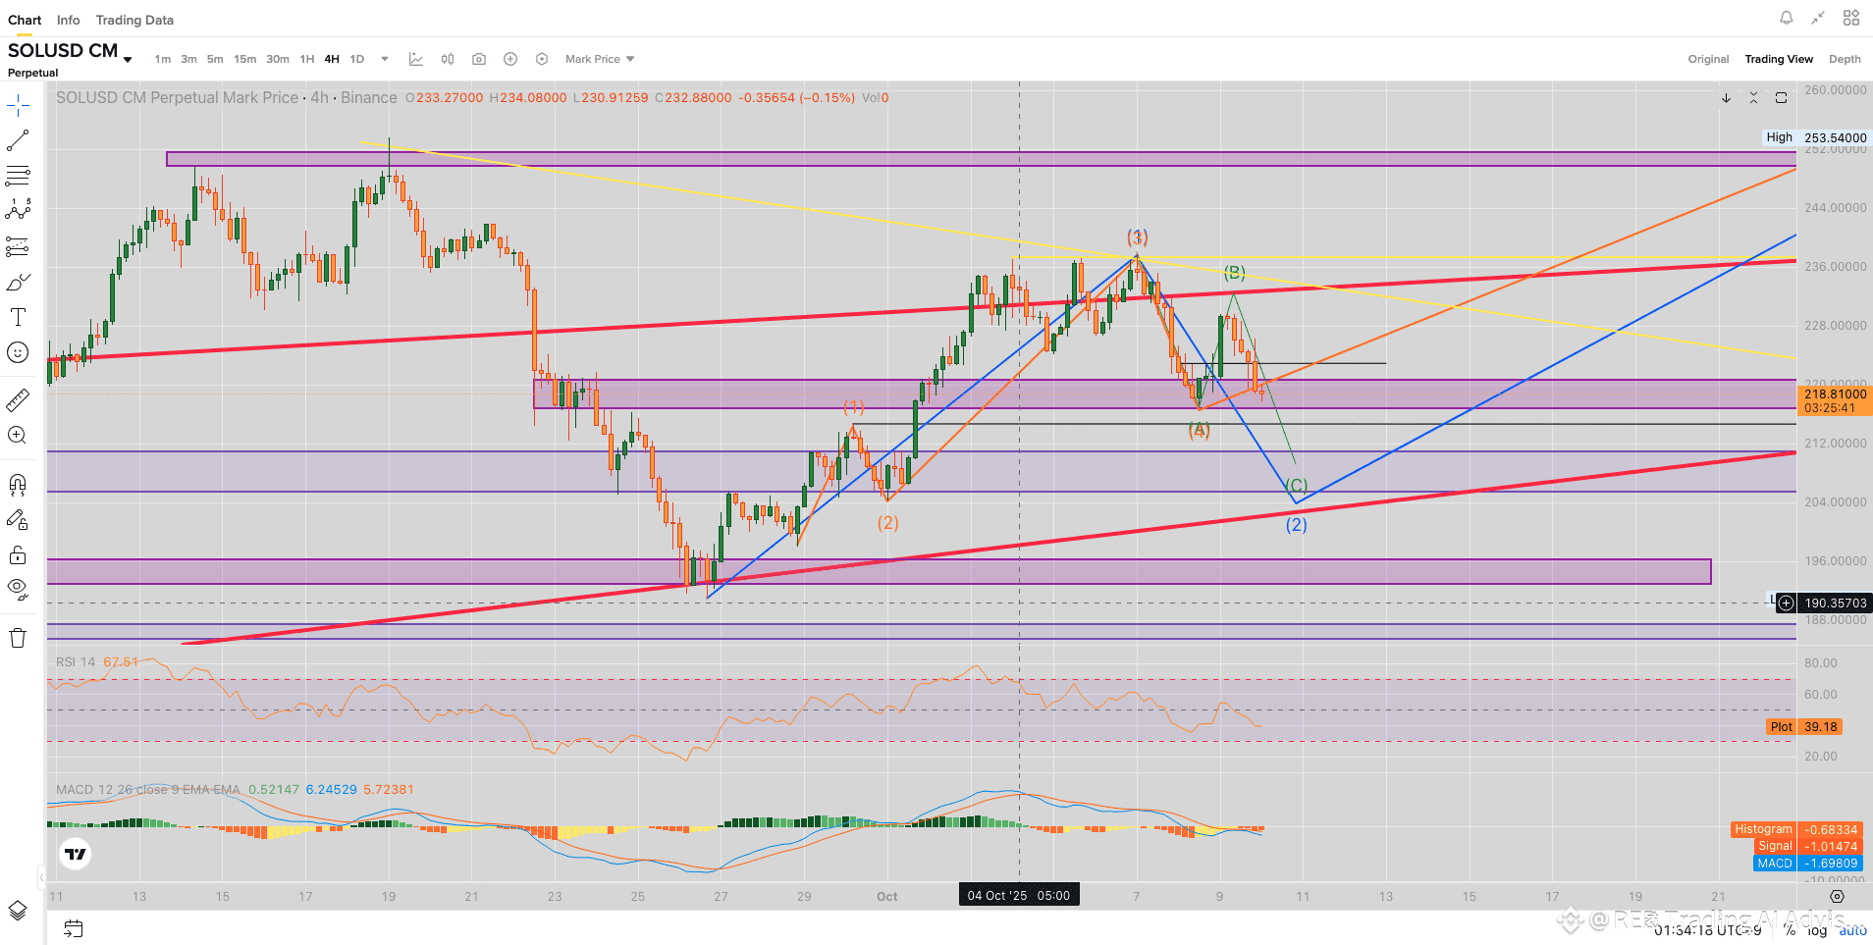Open object tree layers icon
1873x945 pixels.
click(x=18, y=910)
